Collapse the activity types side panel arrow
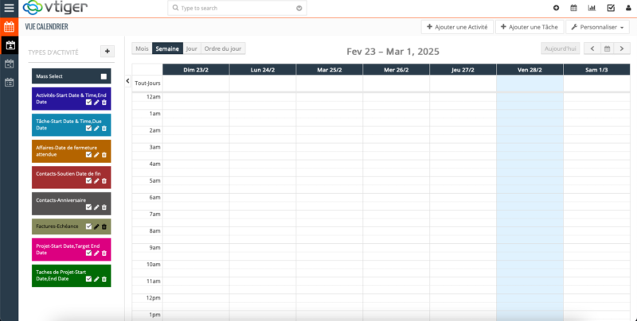 coord(128,81)
